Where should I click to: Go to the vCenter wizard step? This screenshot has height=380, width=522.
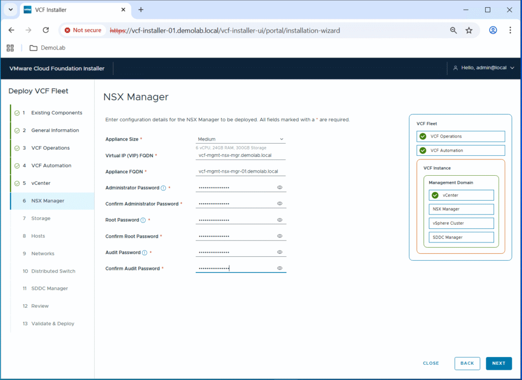(x=40, y=183)
